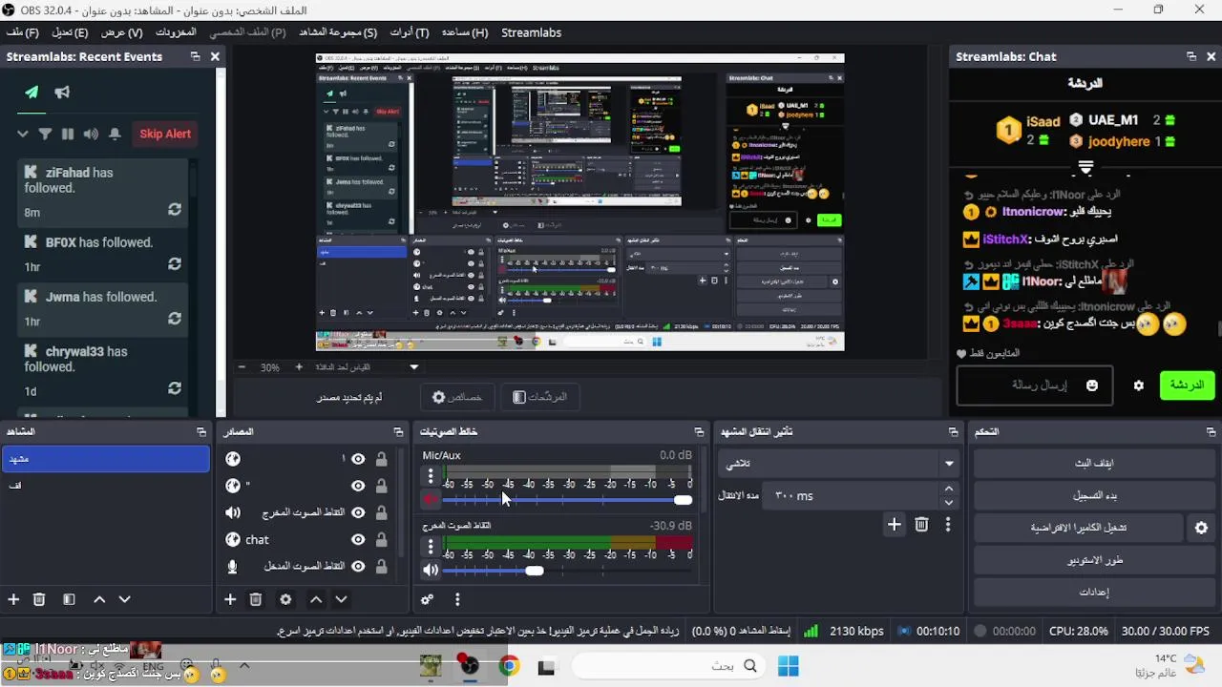The width and height of the screenshot is (1222, 687).
Task: Replay the Jwma follow alert
Action: coord(175,318)
